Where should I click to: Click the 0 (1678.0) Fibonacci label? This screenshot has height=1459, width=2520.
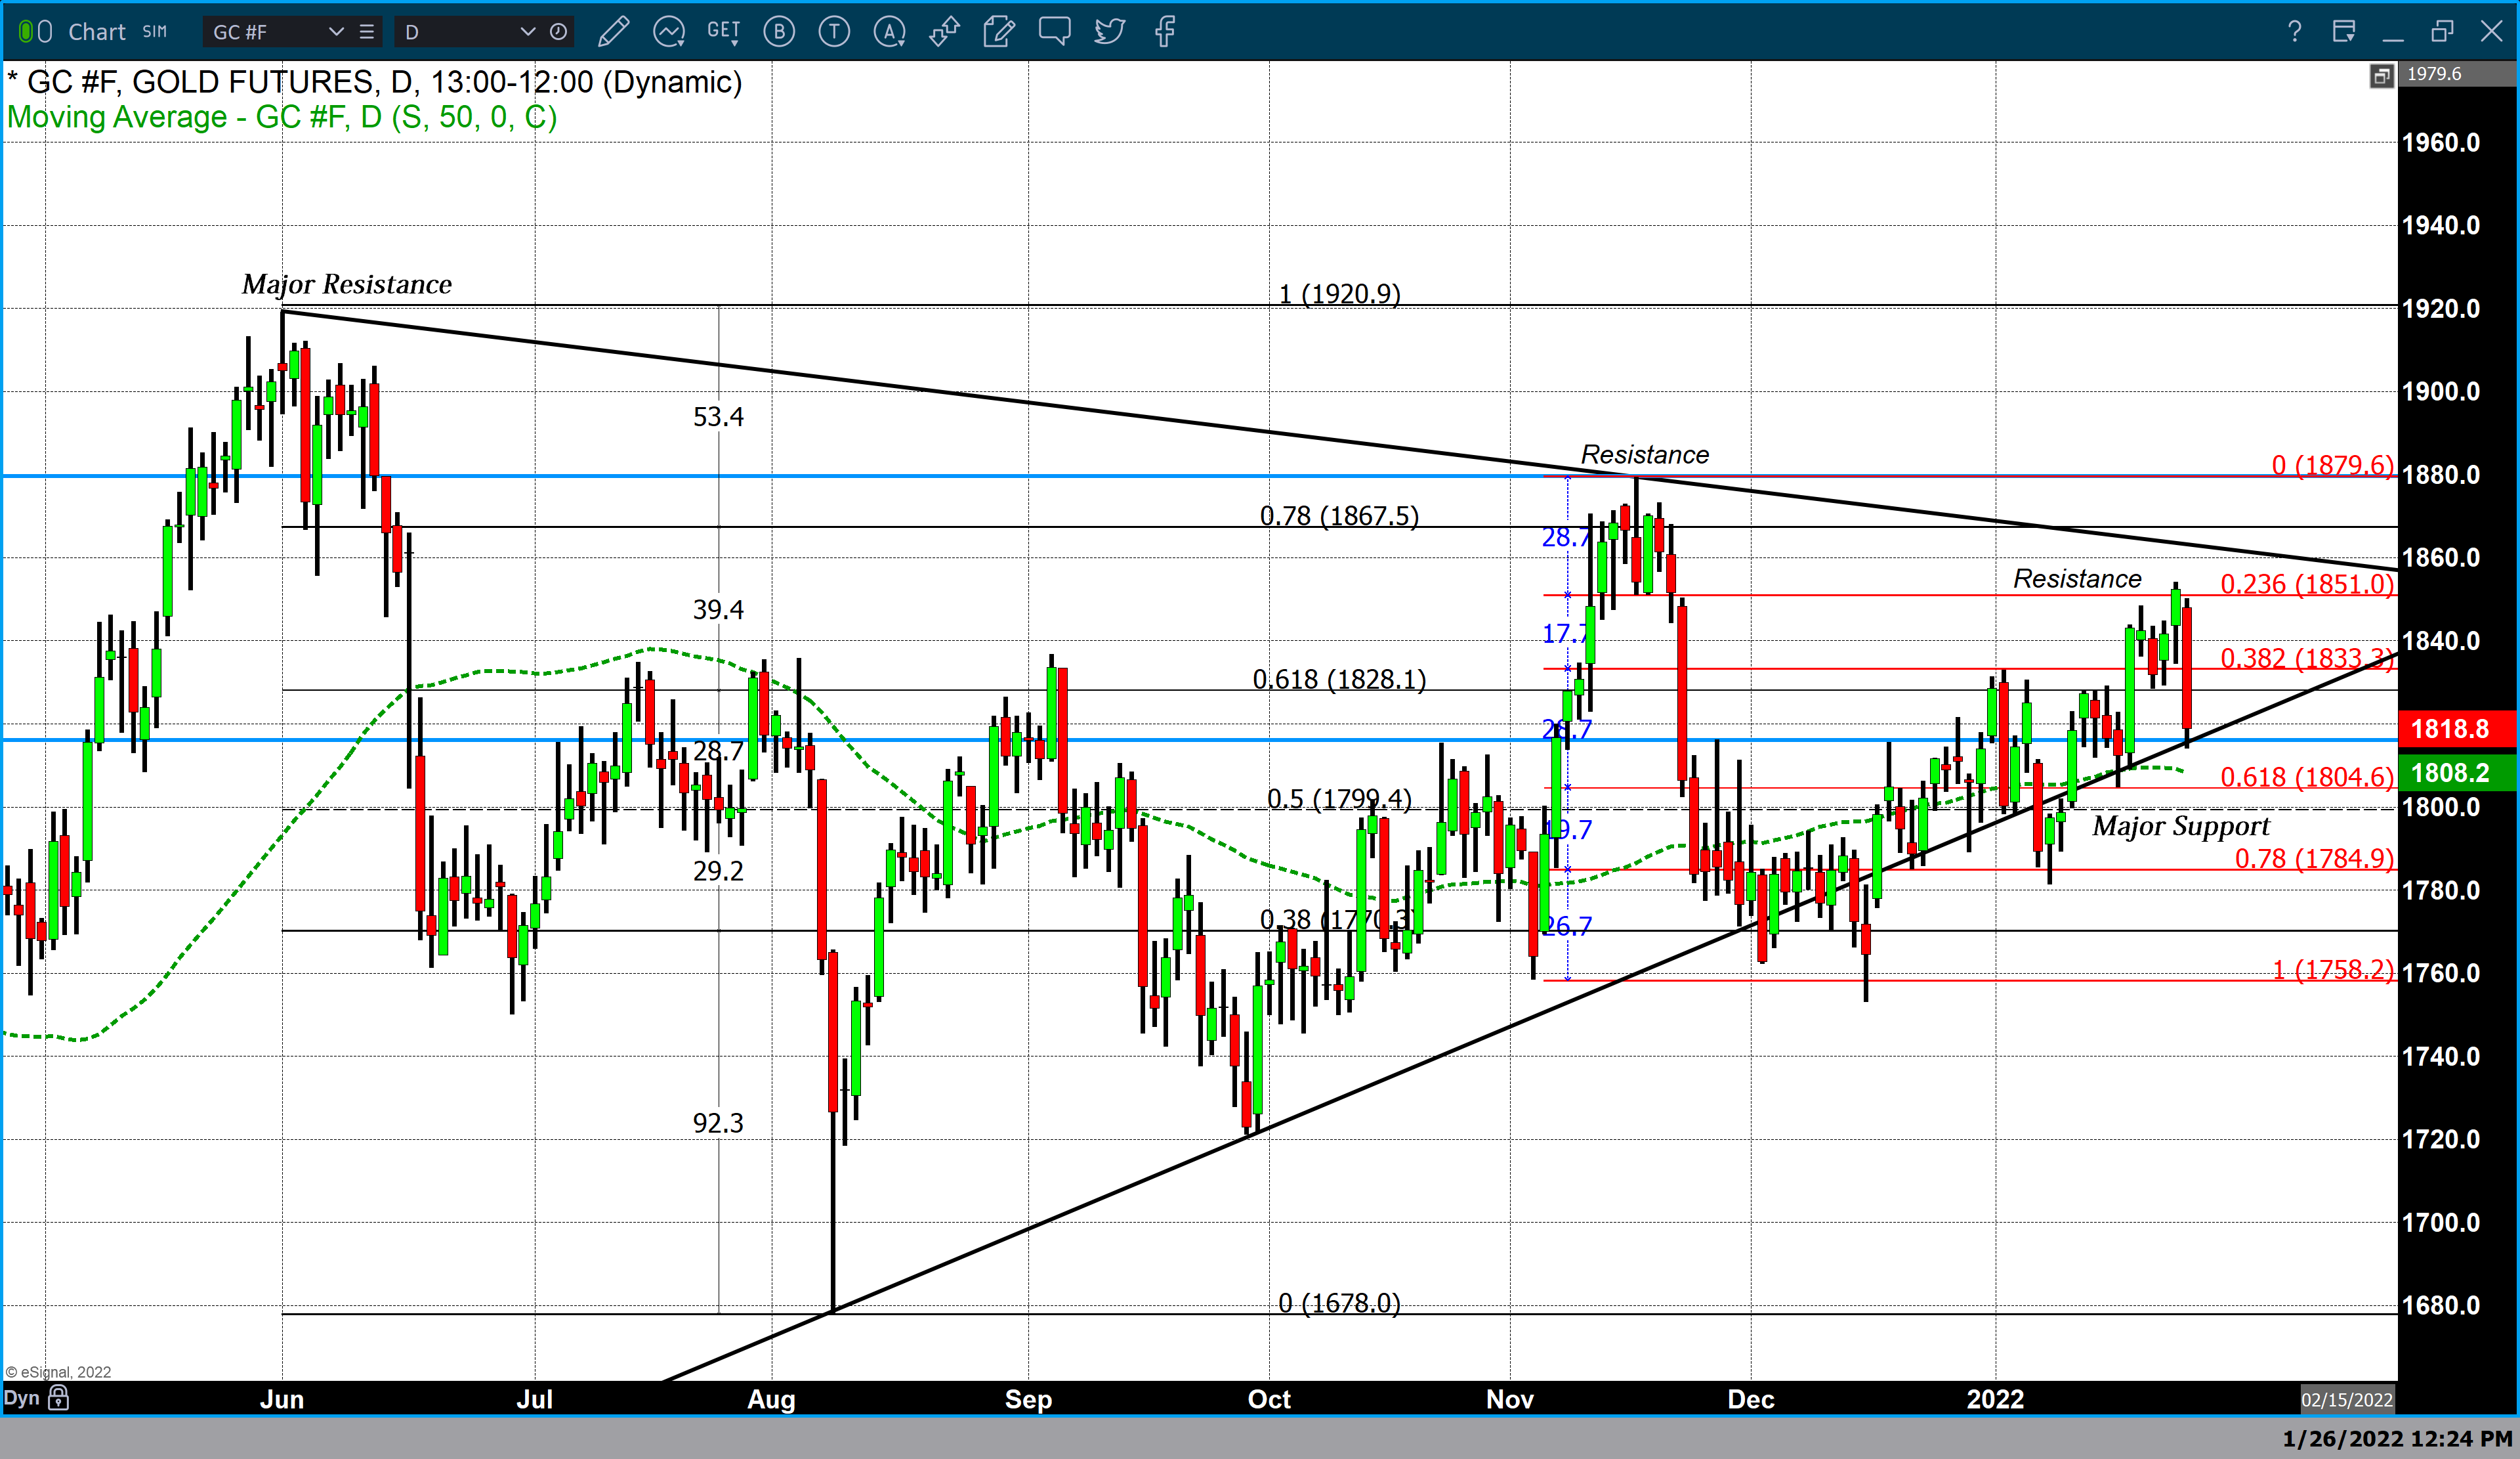pyautogui.click(x=1339, y=1303)
